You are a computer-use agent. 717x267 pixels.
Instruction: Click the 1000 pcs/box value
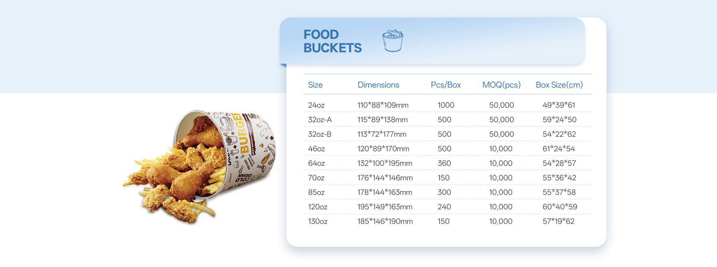pyautogui.click(x=446, y=105)
